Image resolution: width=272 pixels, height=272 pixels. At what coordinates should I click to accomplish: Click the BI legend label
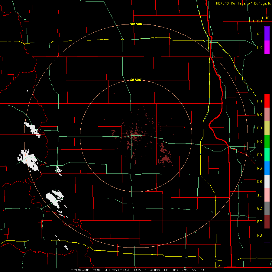click(x=260, y=222)
